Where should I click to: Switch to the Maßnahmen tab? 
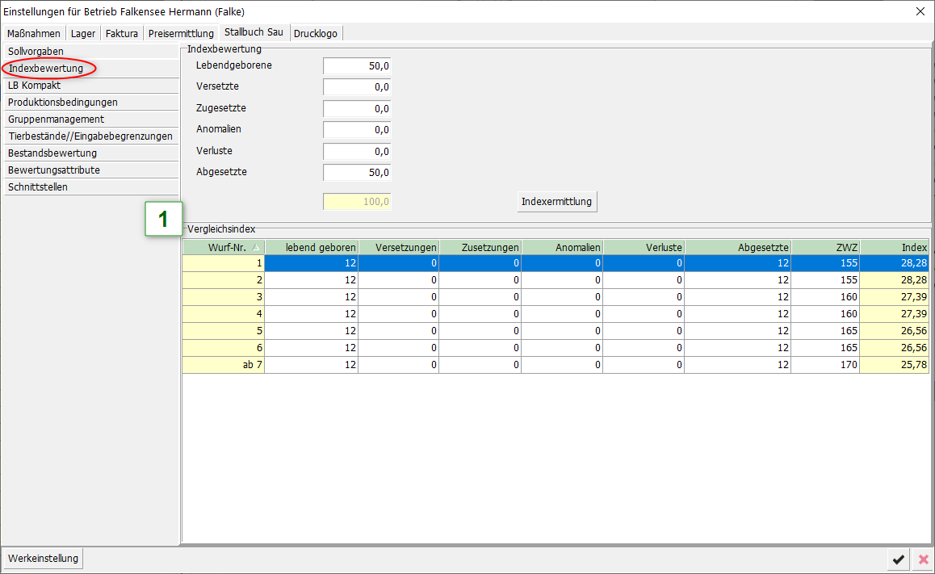[x=34, y=33]
